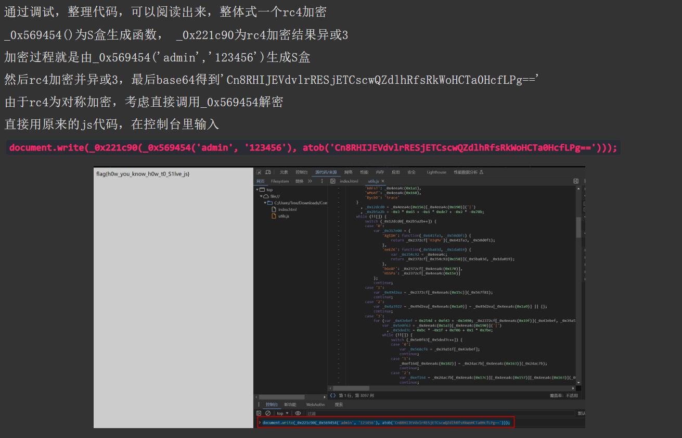Click the clear console icon
Screen dimensions: 682x438
click(x=268, y=413)
